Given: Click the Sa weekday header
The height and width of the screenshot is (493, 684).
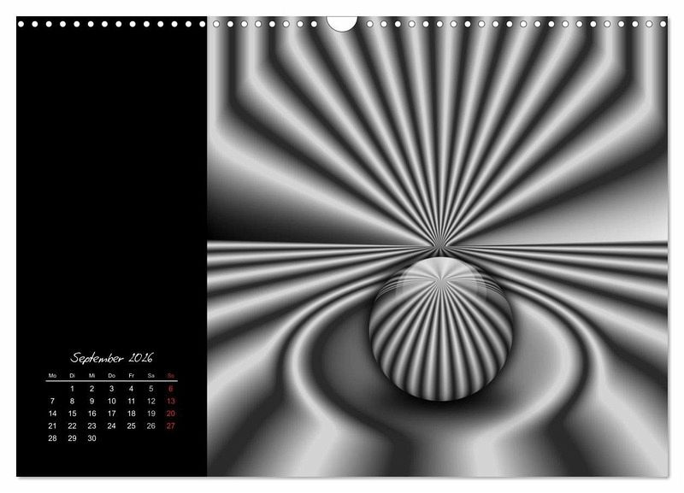Looking at the screenshot, I should pyautogui.click(x=151, y=376).
